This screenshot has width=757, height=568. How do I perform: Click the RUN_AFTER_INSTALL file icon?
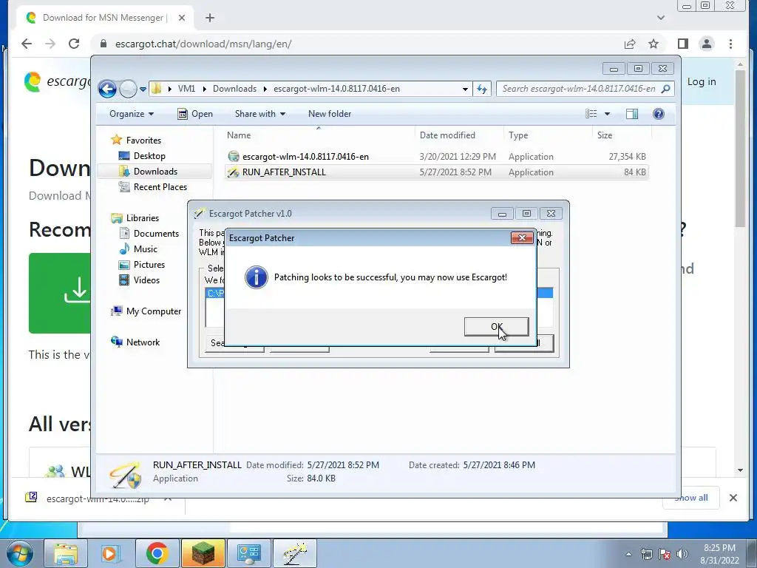pos(233,172)
